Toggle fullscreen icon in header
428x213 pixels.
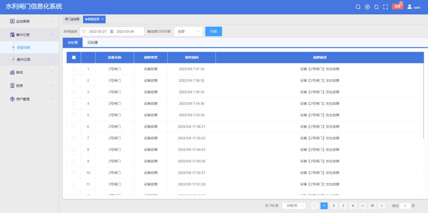point(385,7)
